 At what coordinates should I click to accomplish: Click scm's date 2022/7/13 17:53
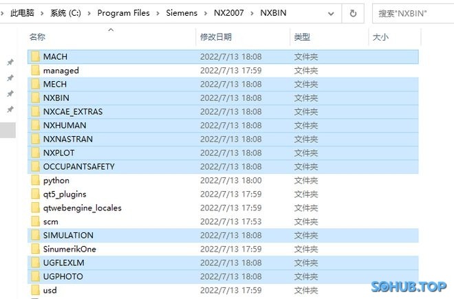[x=231, y=222]
